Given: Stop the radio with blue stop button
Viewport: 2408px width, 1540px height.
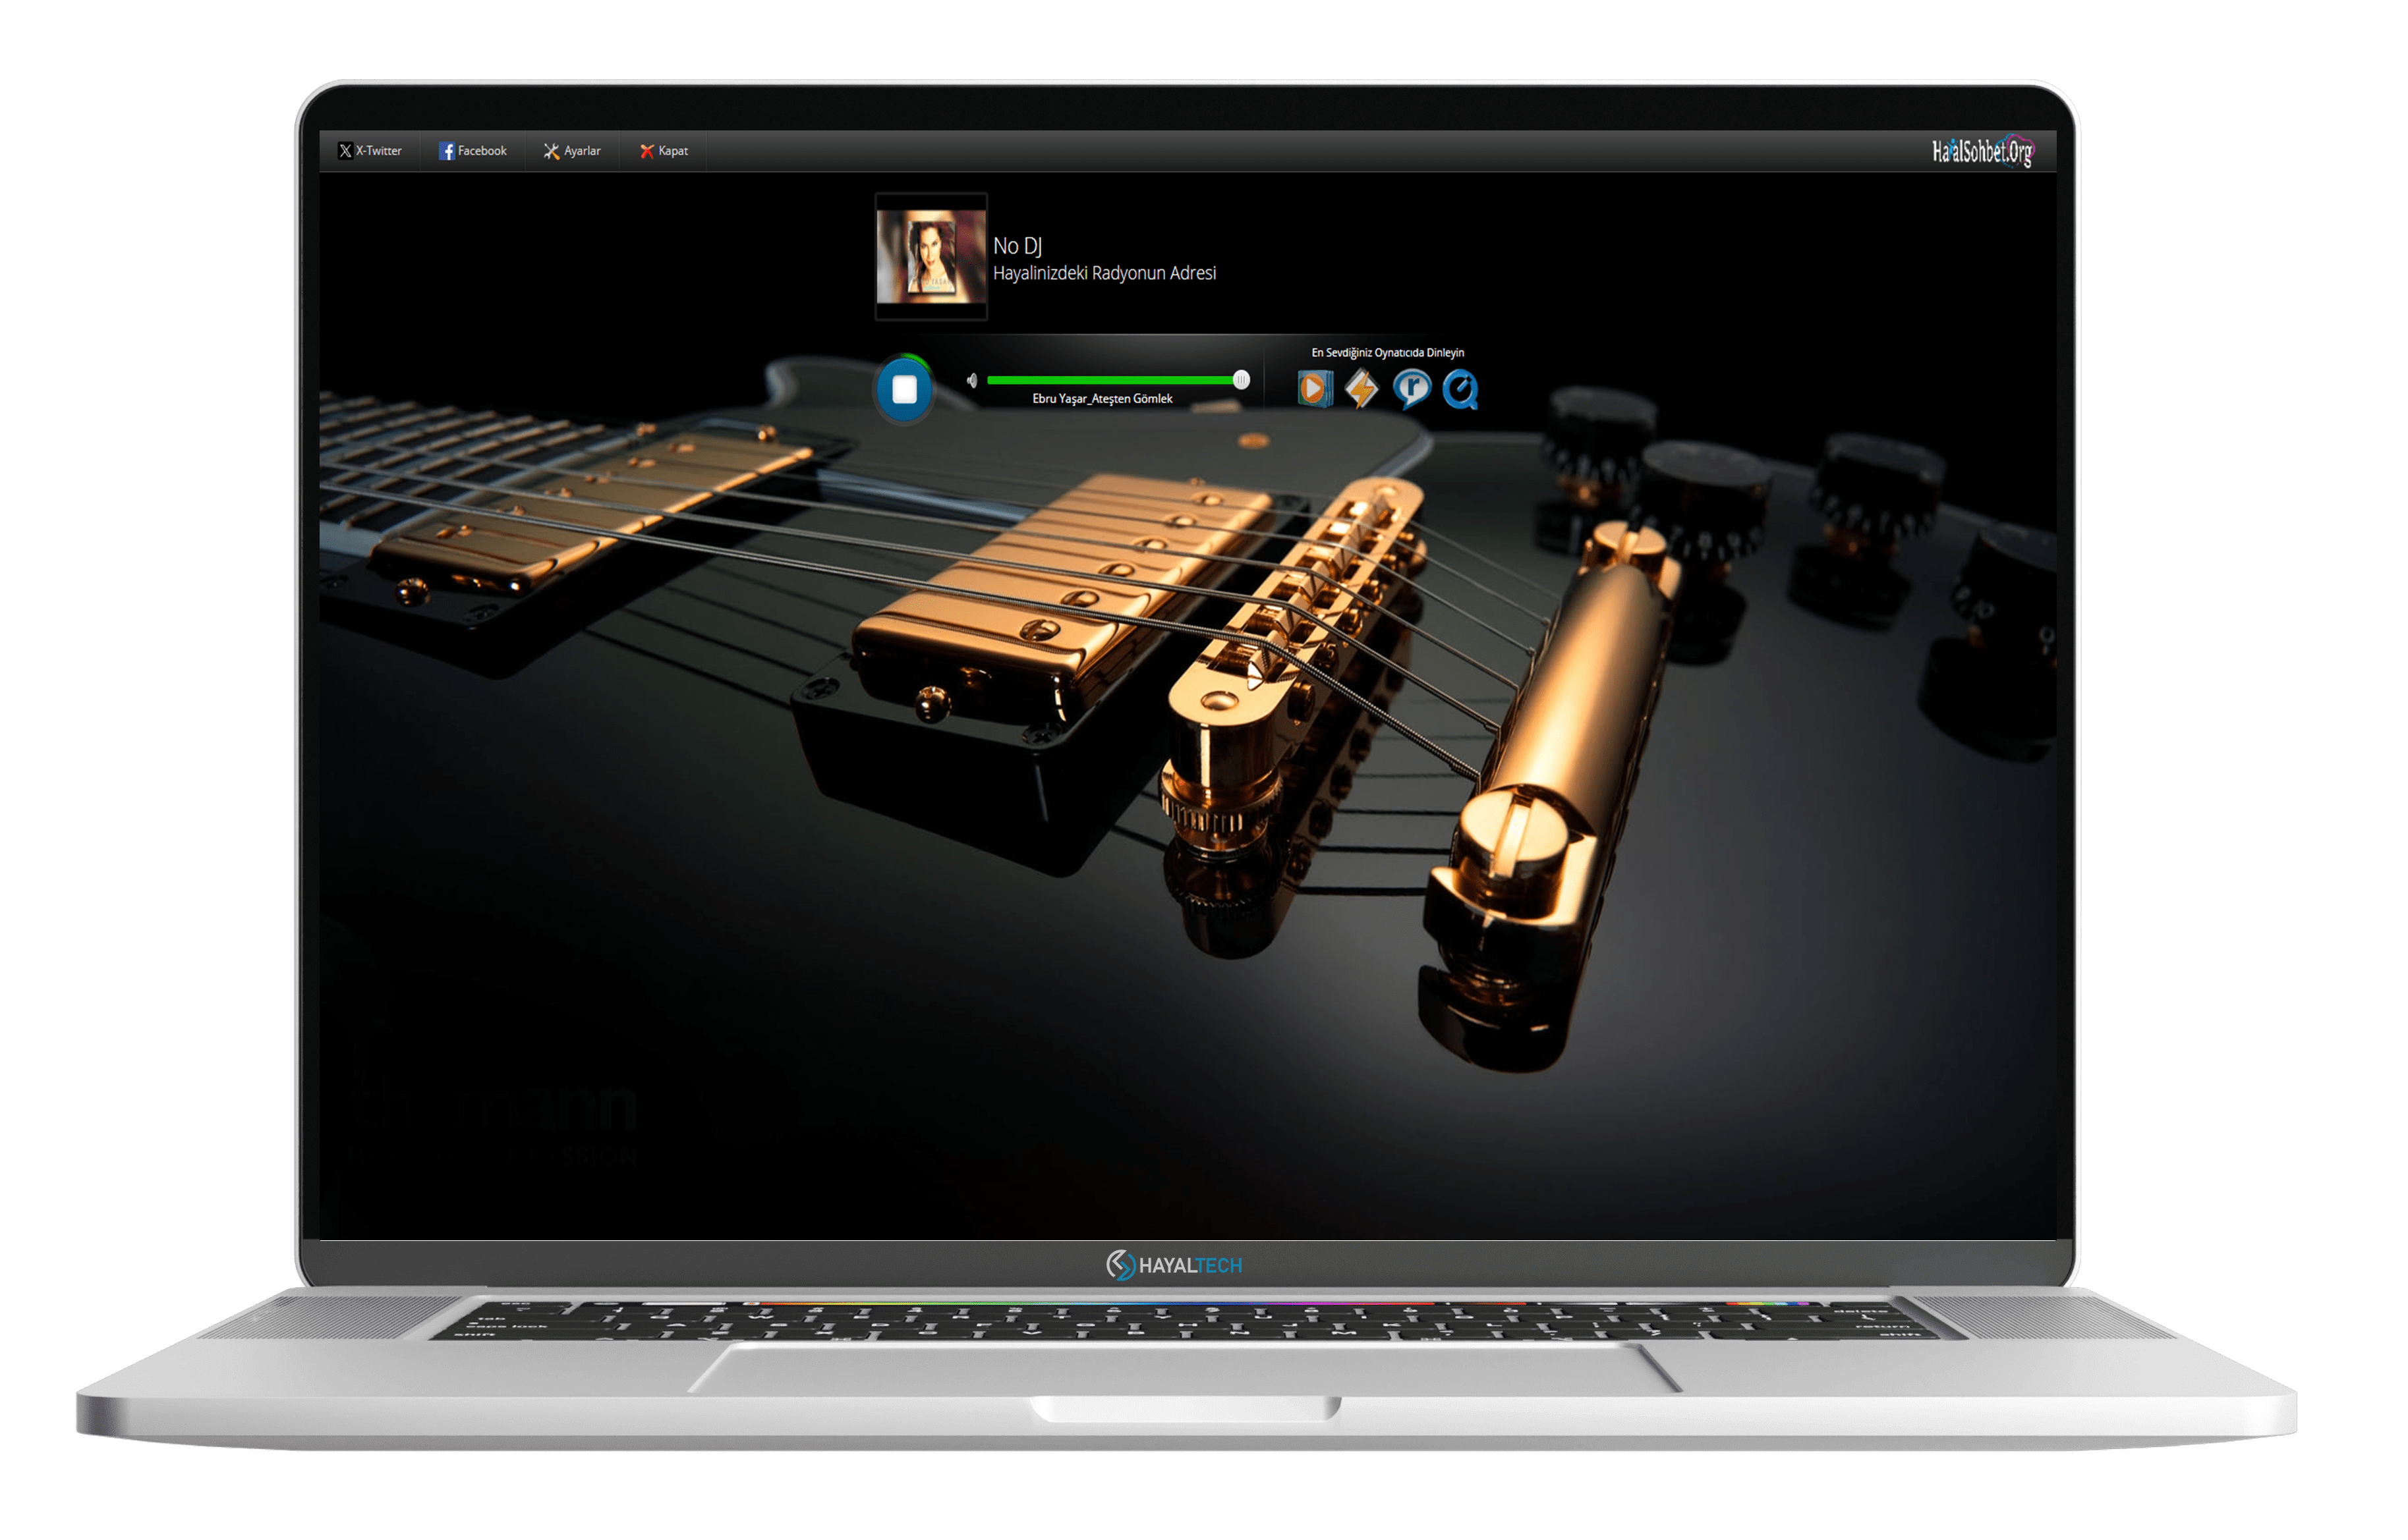Looking at the screenshot, I should tap(904, 389).
